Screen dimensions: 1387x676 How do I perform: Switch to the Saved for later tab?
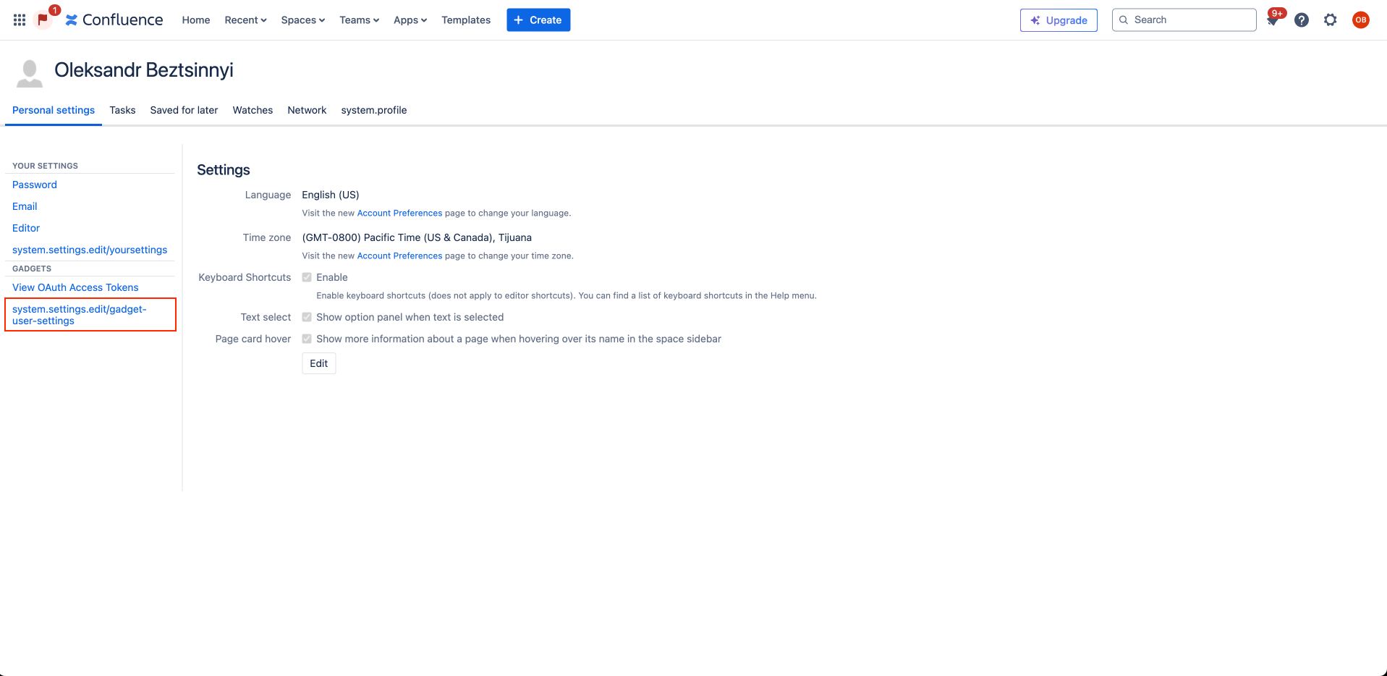[184, 110]
